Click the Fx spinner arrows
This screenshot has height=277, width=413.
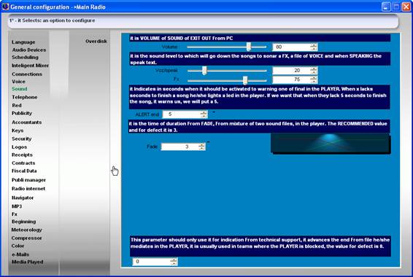pyautogui.click(x=314, y=79)
